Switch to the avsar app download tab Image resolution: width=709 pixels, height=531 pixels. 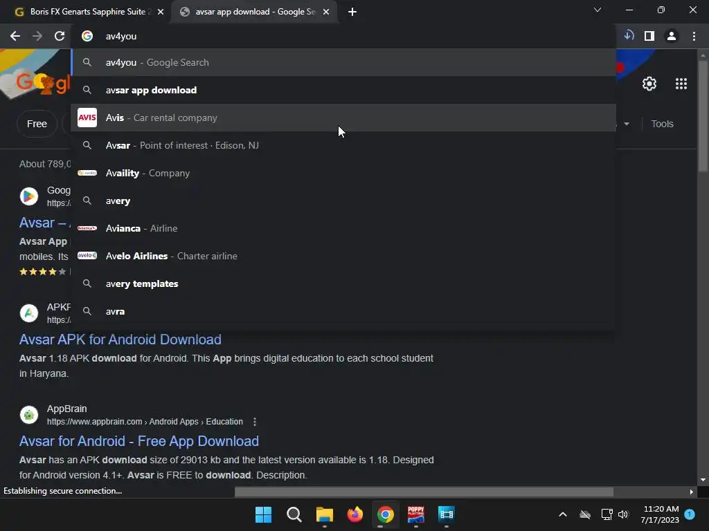pyautogui.click(x=255, y=12)
